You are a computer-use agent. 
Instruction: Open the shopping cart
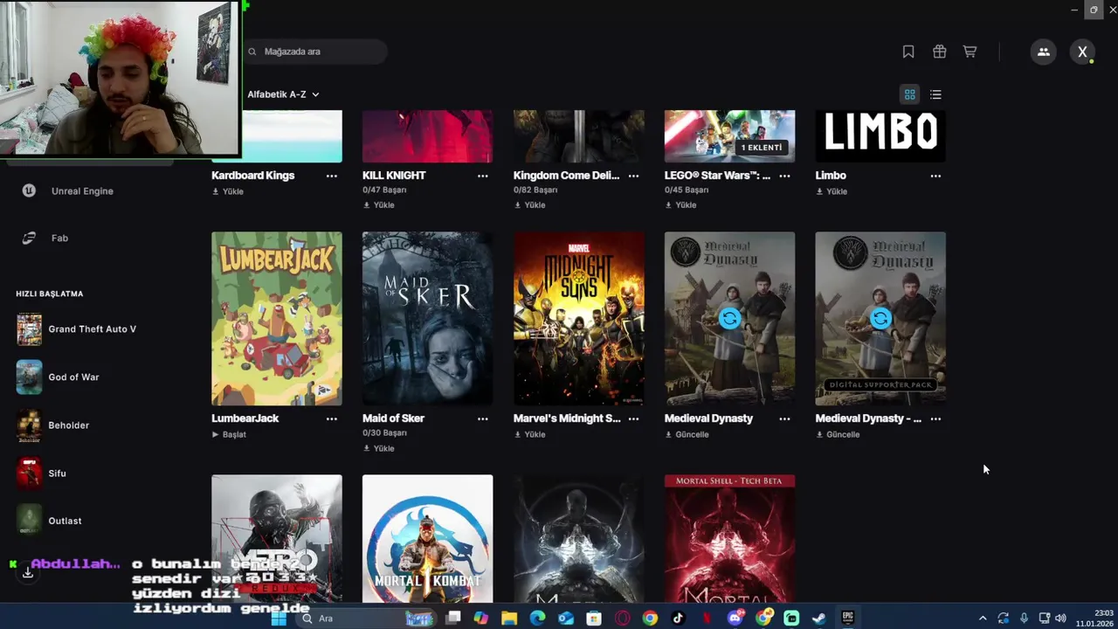click(x=970, y=52)
